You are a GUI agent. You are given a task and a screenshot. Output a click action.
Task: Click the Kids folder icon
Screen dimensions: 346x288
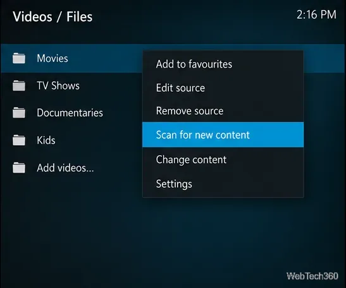19,140
